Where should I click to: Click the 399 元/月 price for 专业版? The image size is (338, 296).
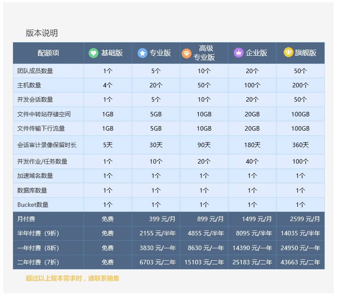pos(162,219)
